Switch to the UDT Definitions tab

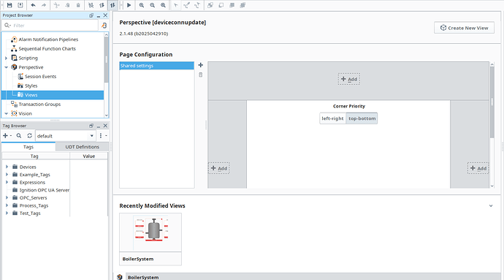(x=83, y=147)
